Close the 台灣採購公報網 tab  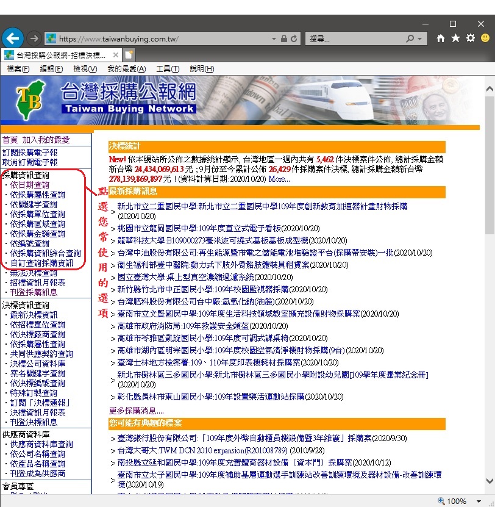click(x=115, y=55)
